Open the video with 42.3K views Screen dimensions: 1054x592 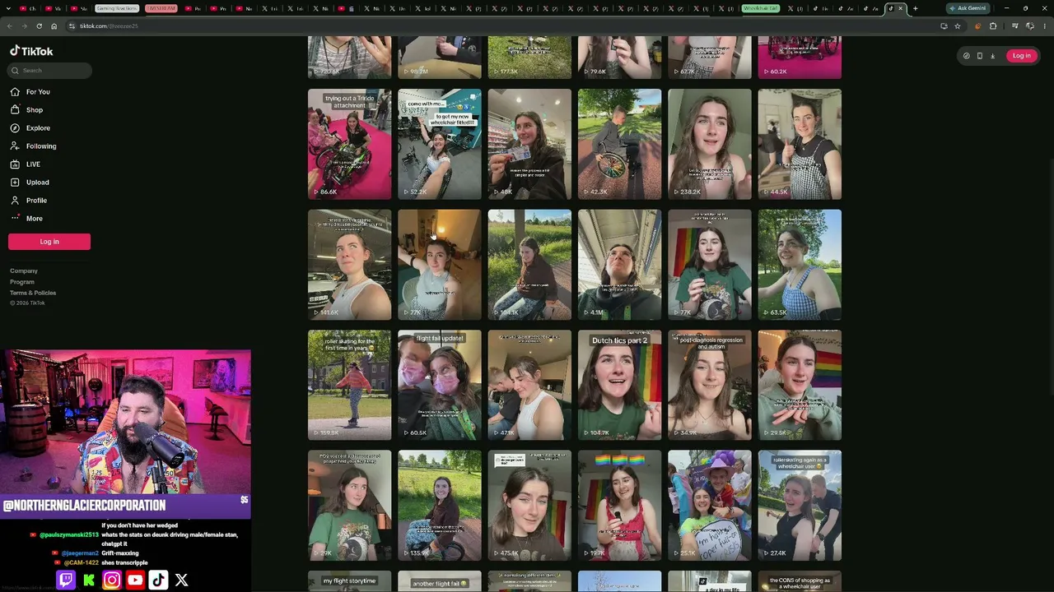[619, 144]
